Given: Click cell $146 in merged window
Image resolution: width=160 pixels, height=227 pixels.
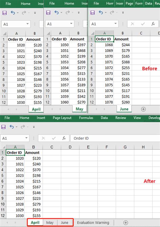Looking at the screenshot, I should [33, 193].
